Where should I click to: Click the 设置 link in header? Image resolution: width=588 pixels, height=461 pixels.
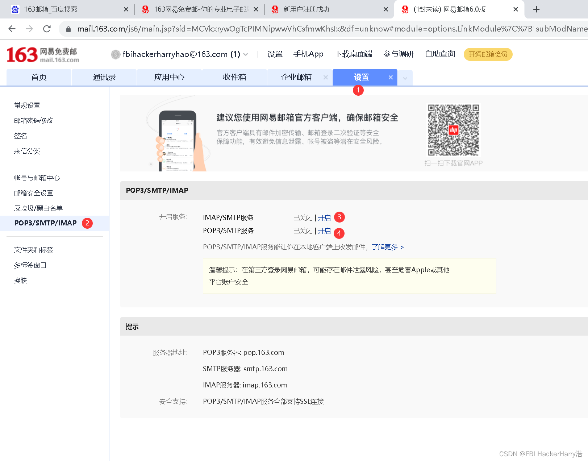pos(275,54)
